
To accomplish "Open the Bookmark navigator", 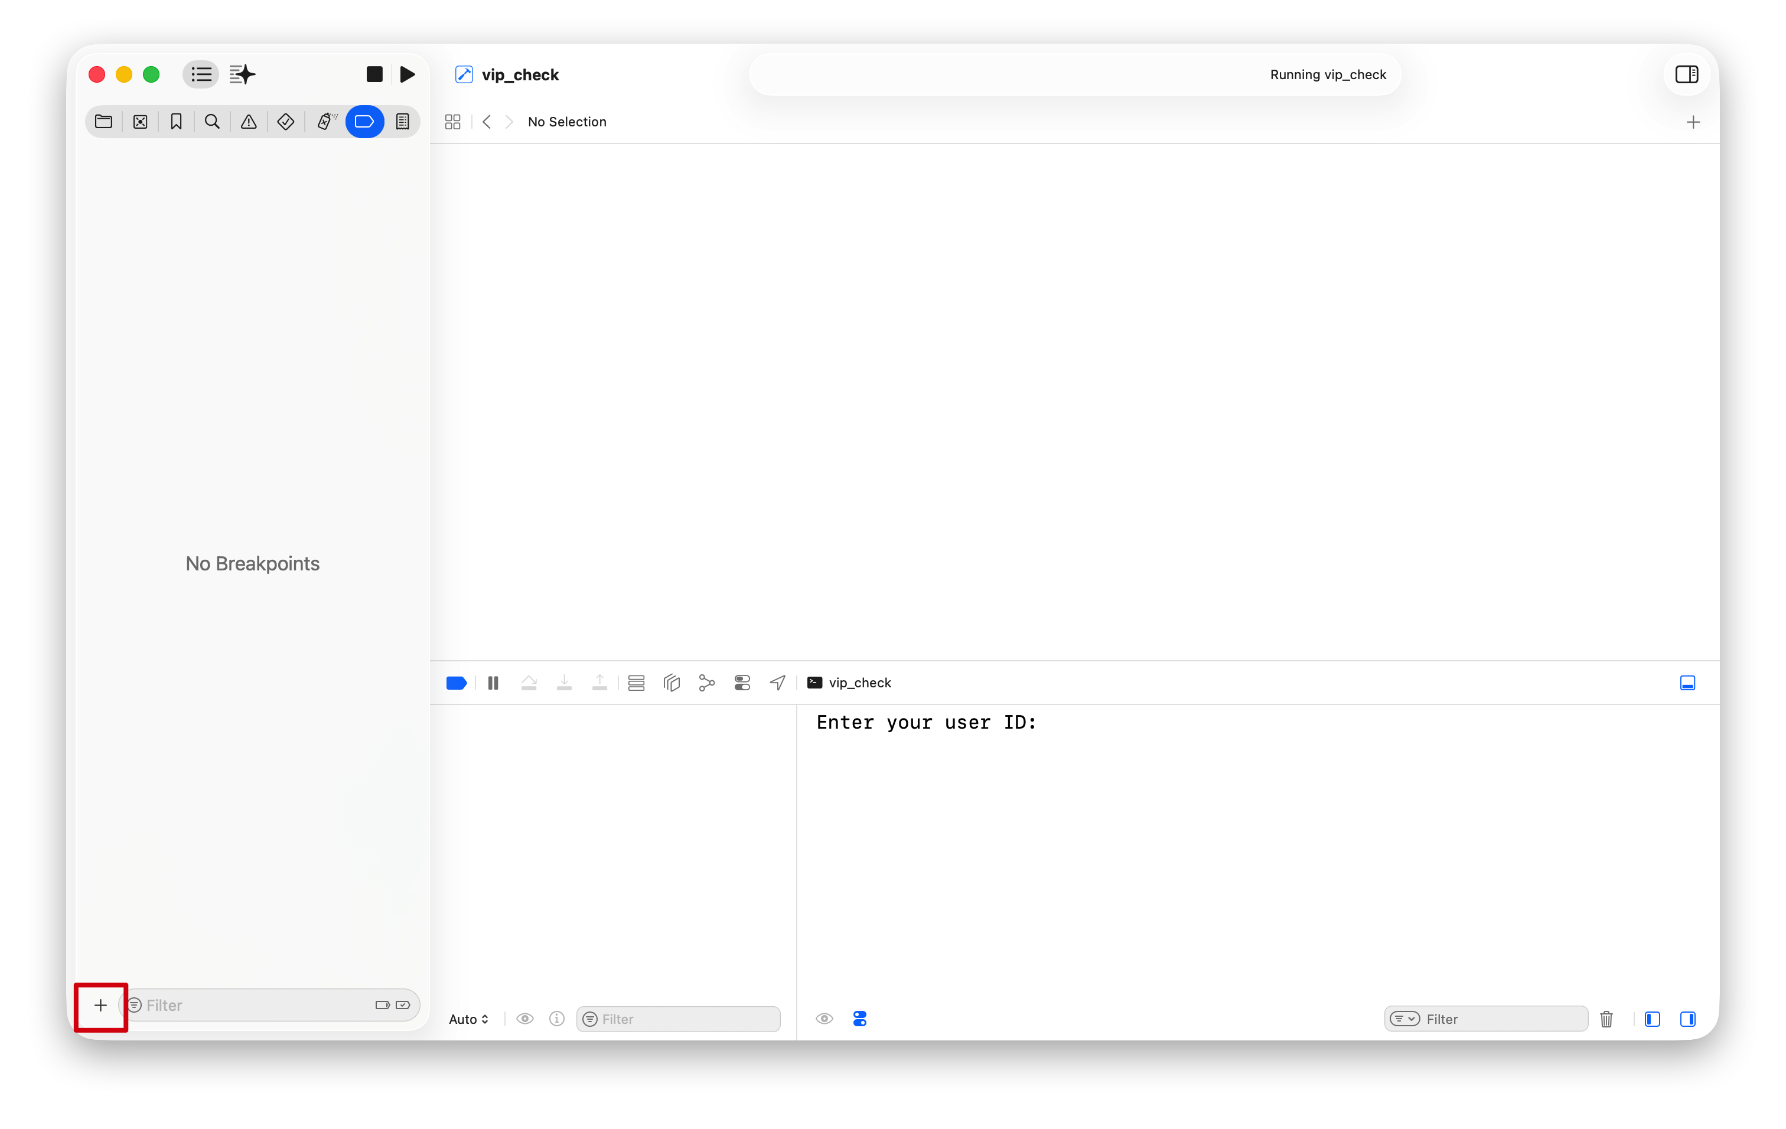I will coord(176,122).
